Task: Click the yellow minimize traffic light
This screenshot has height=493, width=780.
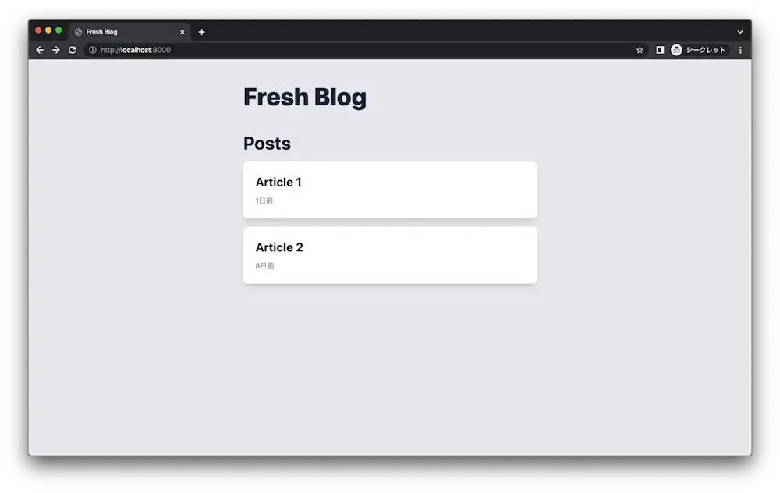Action: [48, 30]
